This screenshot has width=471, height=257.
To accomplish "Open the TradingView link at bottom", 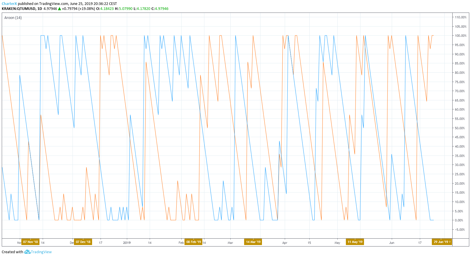I will (41, 252).
